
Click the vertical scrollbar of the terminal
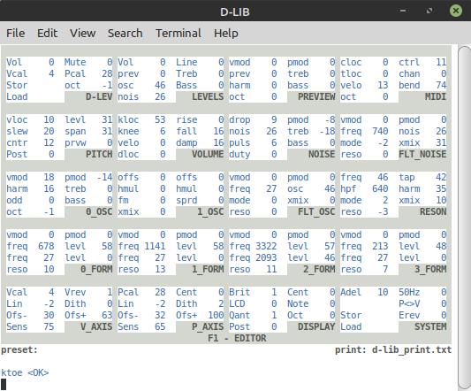pos(465,218)
